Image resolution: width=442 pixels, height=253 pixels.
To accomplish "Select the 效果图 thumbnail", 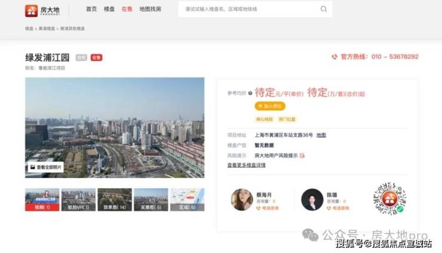I will [x=115, y=199].
